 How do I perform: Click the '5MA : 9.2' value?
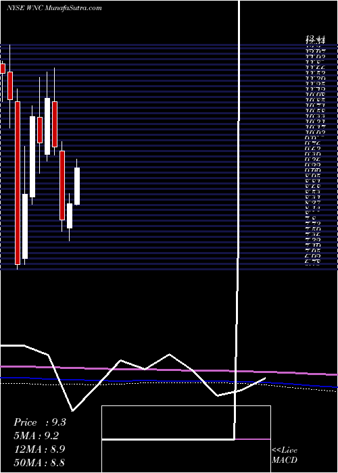37,436
